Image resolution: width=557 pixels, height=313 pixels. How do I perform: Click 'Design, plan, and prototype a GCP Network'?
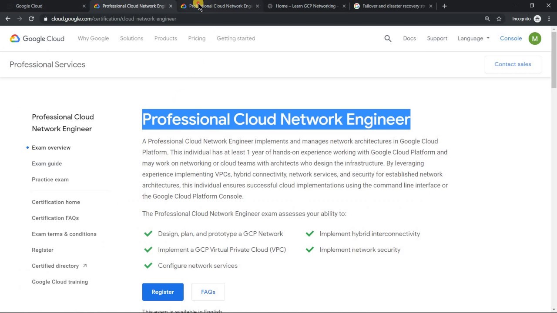coord(220,234)
